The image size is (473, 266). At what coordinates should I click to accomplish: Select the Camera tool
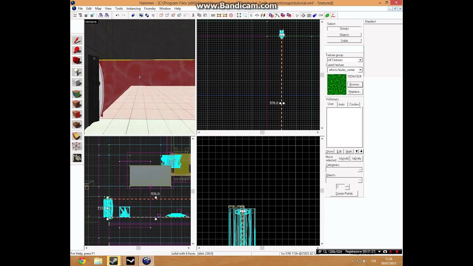(77, 60)
